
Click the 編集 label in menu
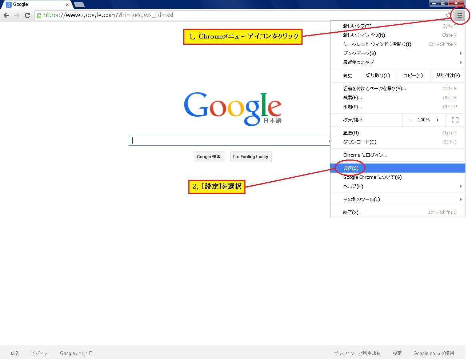click(x=348, y=76)
